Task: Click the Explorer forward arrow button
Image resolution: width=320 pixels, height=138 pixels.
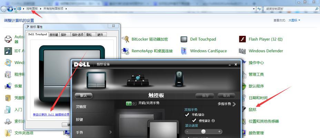Action: coord(10,9)
